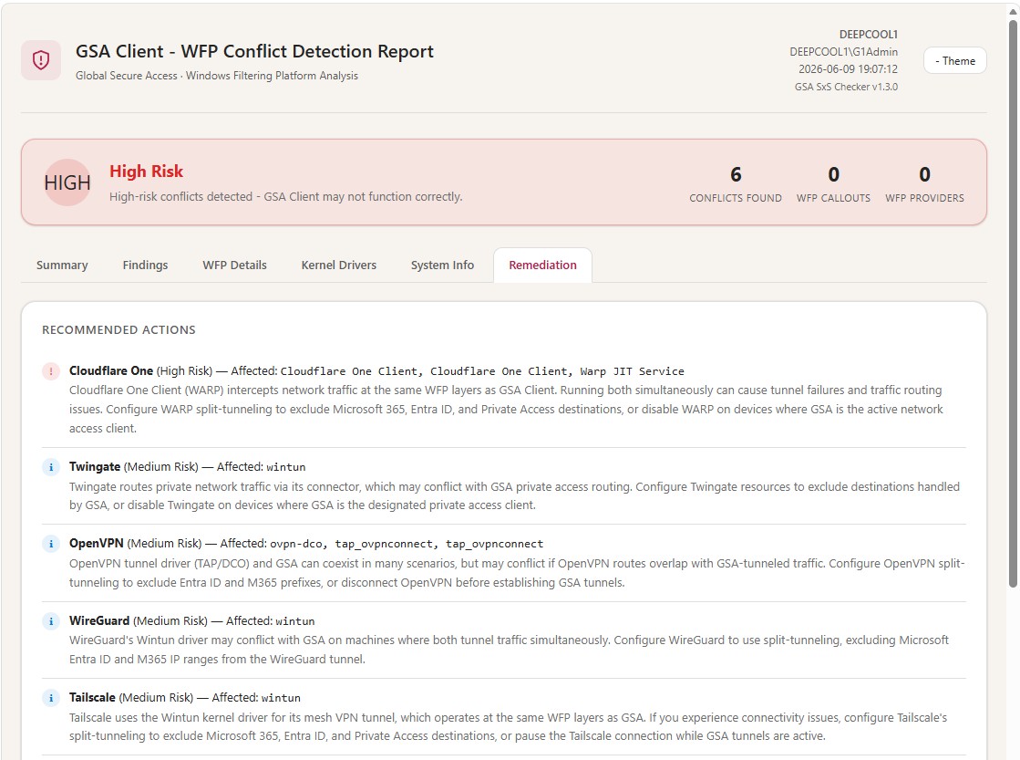Open the Summary tab
Viewport: 1020px width, 760px height.
pos(62,265)
